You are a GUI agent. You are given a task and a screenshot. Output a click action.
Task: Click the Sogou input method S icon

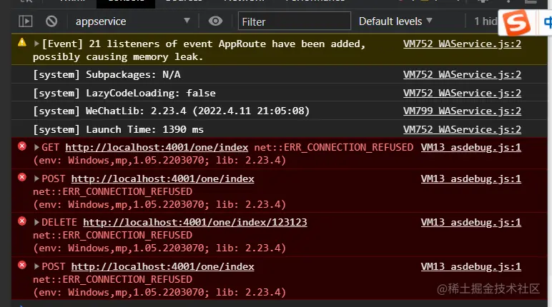pos(517,23)
